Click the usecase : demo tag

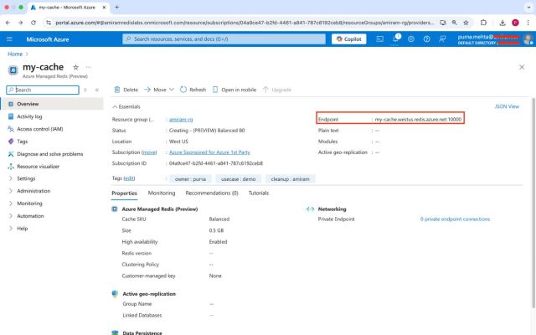238,178
